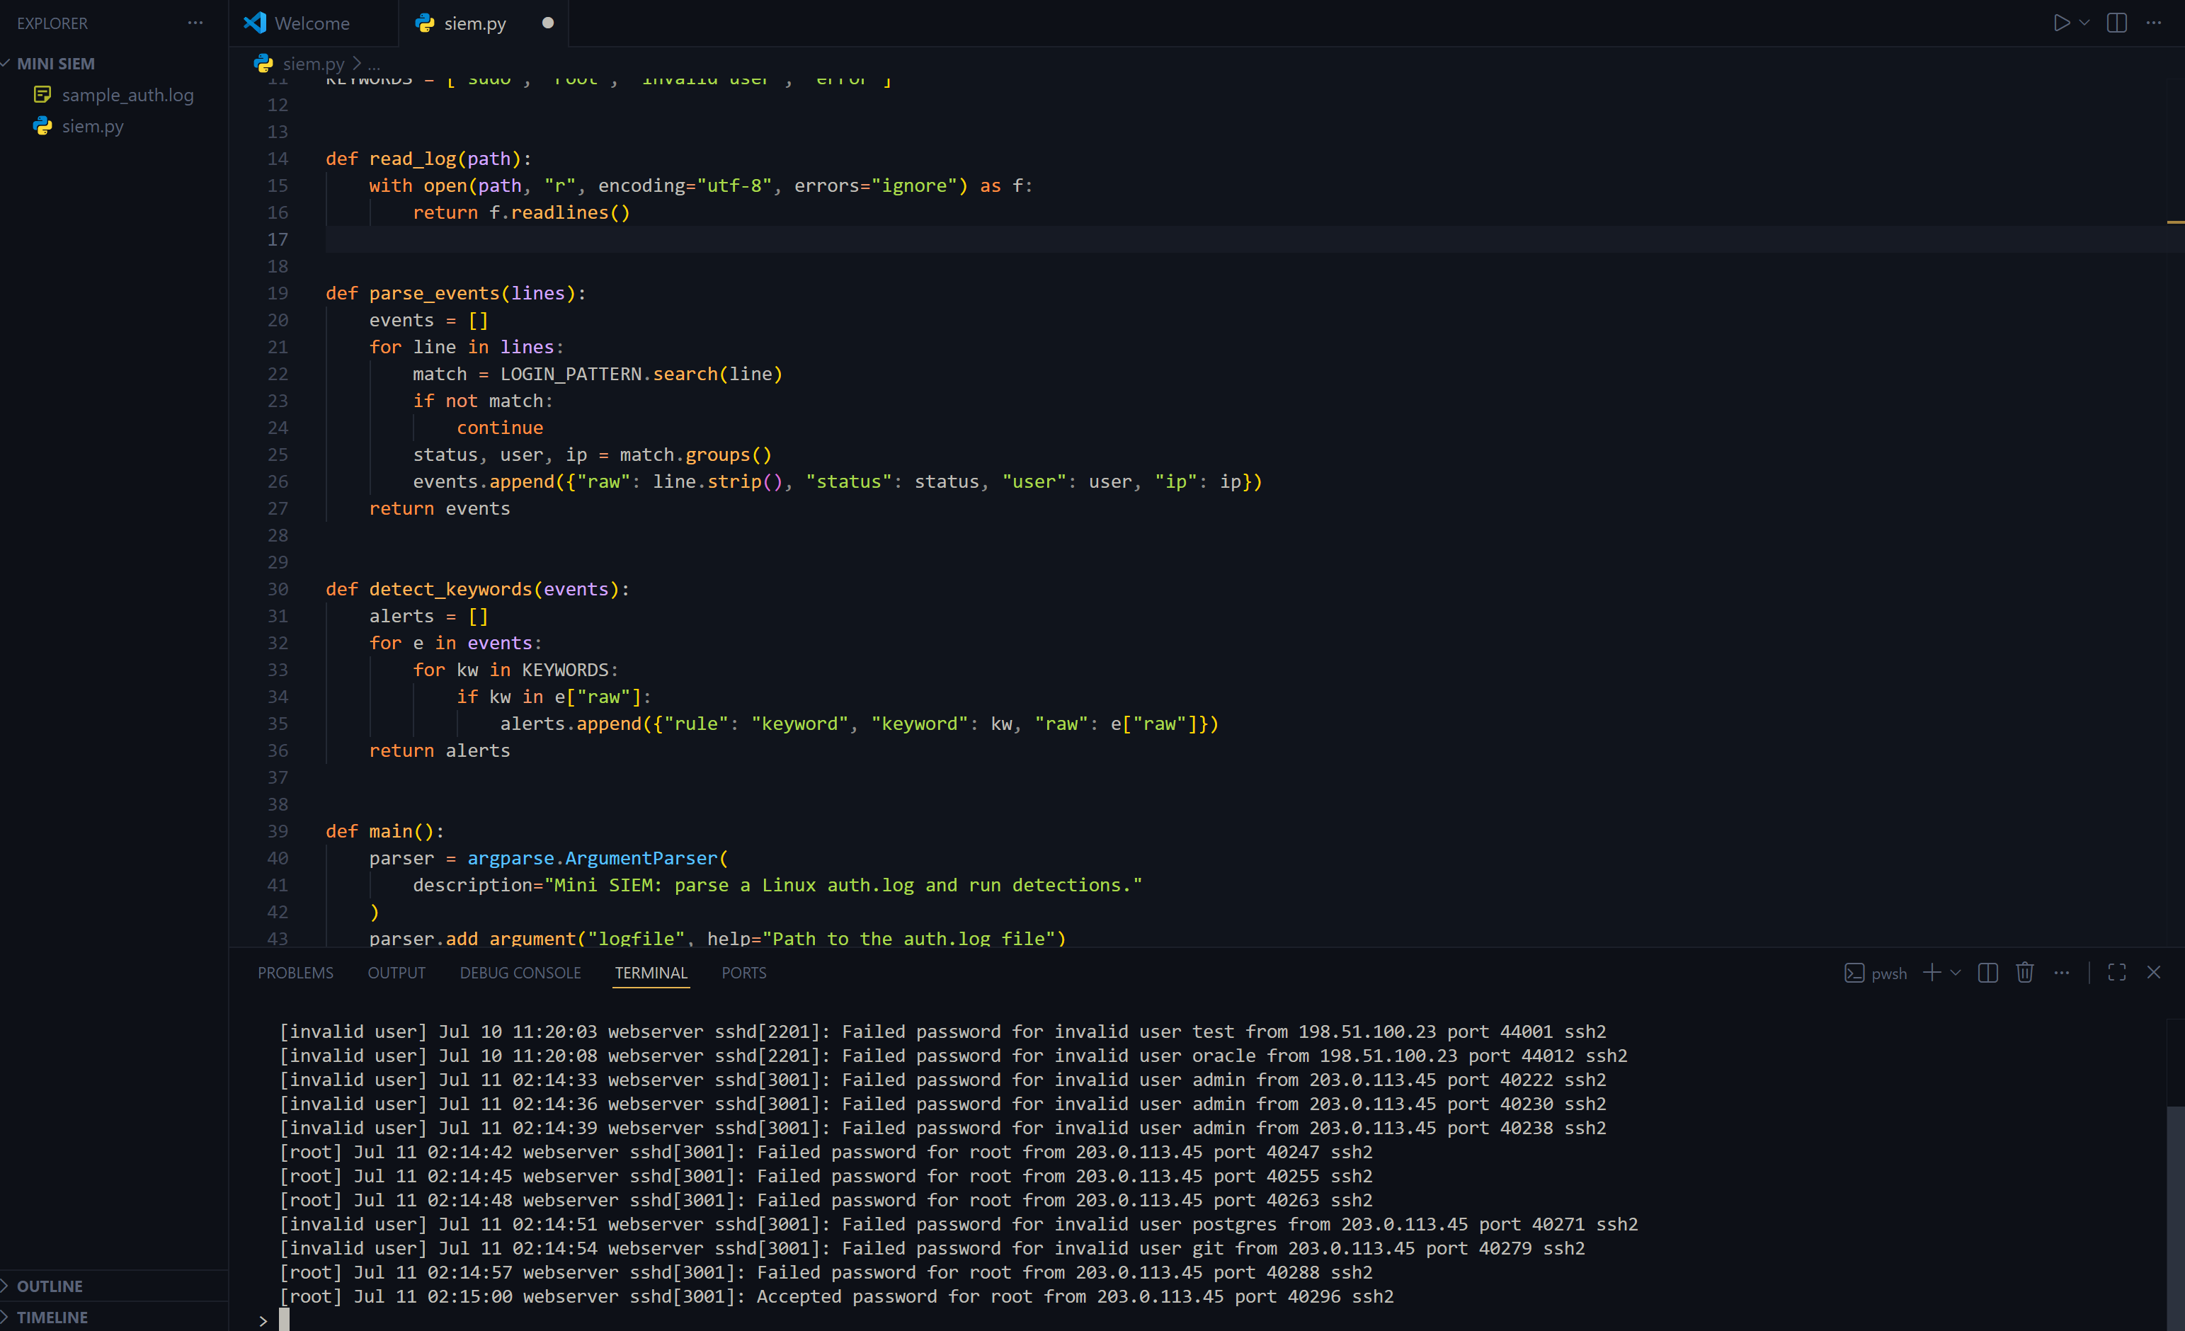Run the Python file with play button
2185x1331 pixels.
click(2061, 23)
